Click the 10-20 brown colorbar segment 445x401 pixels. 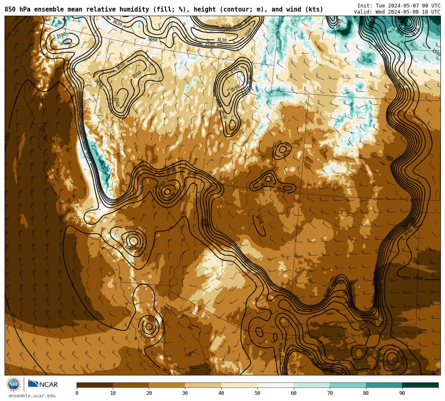click(131, 385)
